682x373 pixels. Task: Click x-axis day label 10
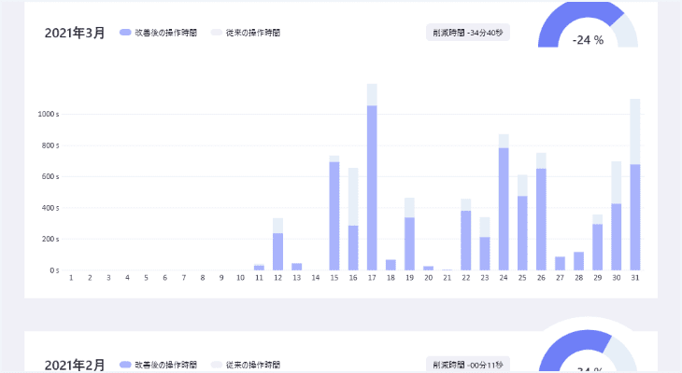point(240,278)
